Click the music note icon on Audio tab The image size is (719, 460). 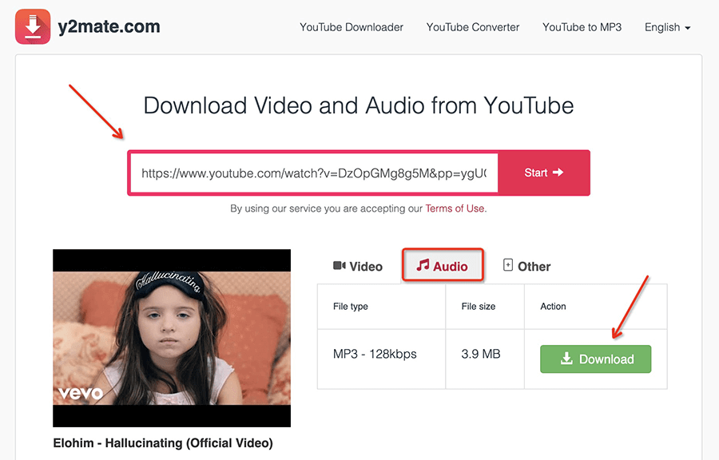[423, 265]
